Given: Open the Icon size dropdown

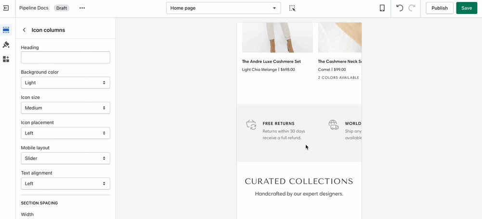Looking at the screenshot, I should click(65, 108).
